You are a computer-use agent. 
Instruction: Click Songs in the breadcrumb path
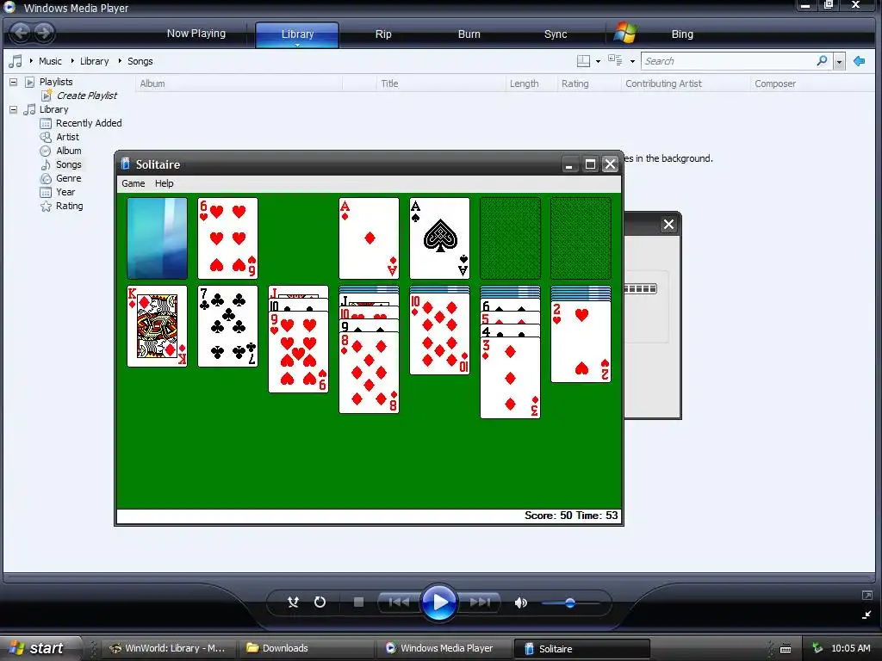pos(140,61)
